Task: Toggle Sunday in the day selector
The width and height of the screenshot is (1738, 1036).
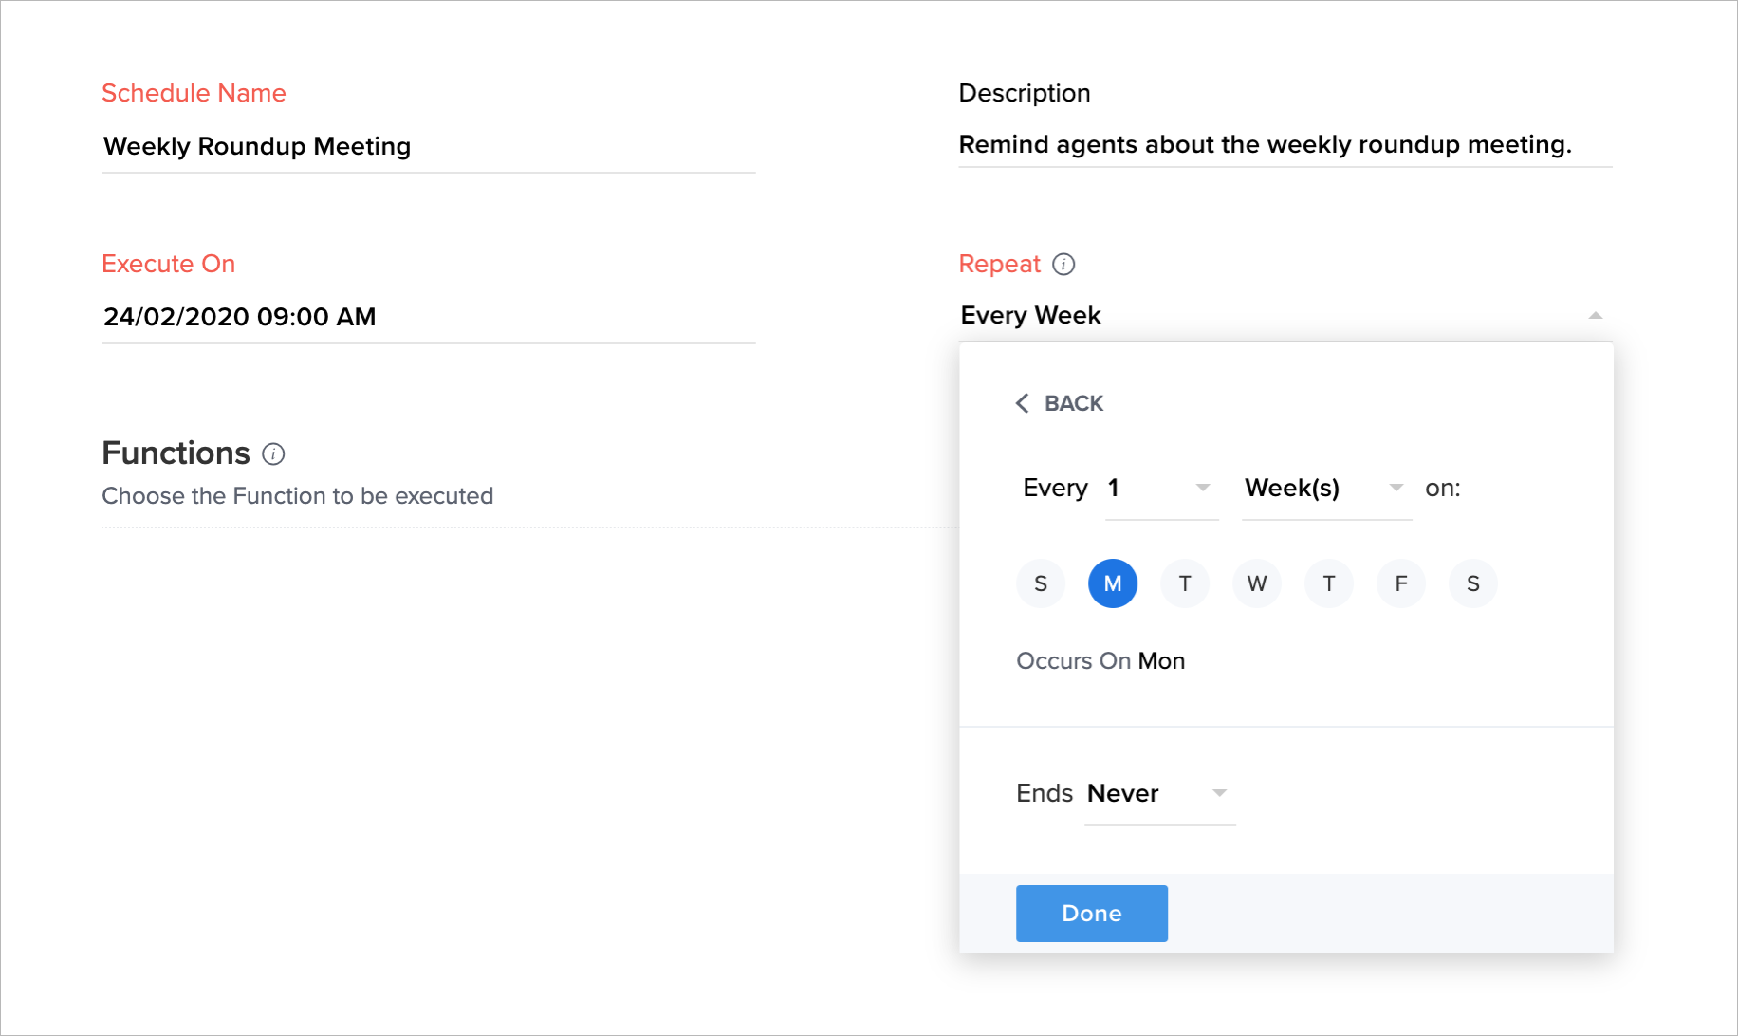Action: 1041,583
